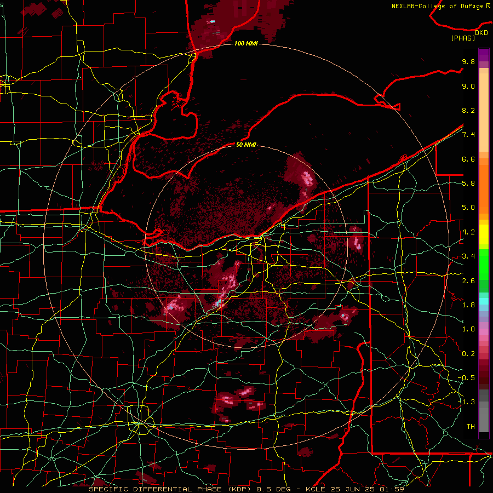The image size is (493, 493).
Task: Pick the yellow band on the color bar
Action: click(484, 234)
